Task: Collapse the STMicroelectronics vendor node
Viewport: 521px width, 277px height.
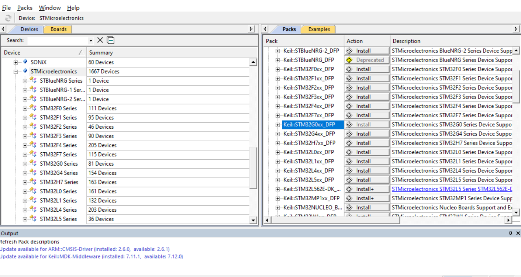Action: [x=16, y=72]
